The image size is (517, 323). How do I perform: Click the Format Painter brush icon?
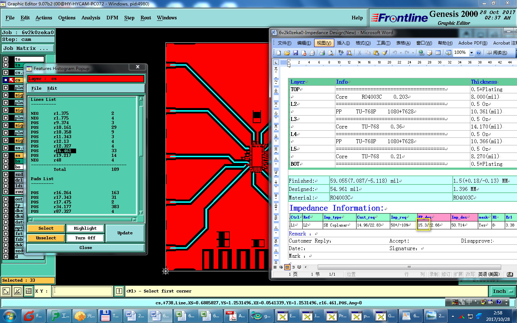tap(385, 53)
